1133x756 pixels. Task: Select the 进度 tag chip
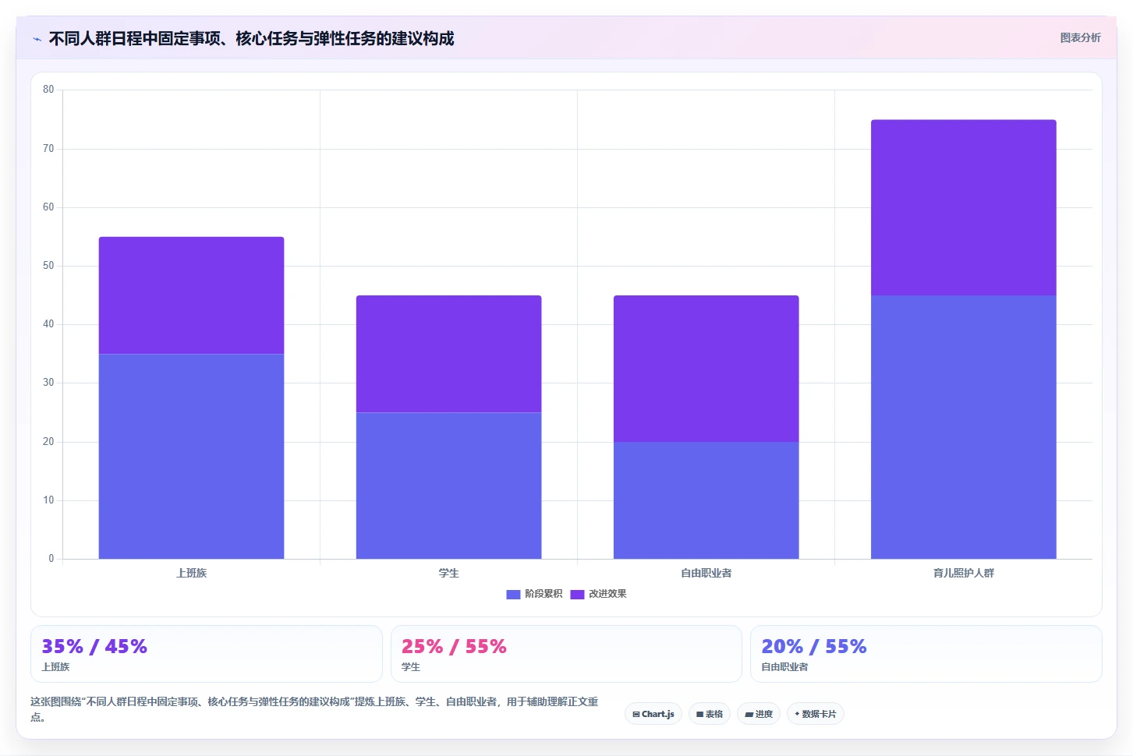point(759,714)
